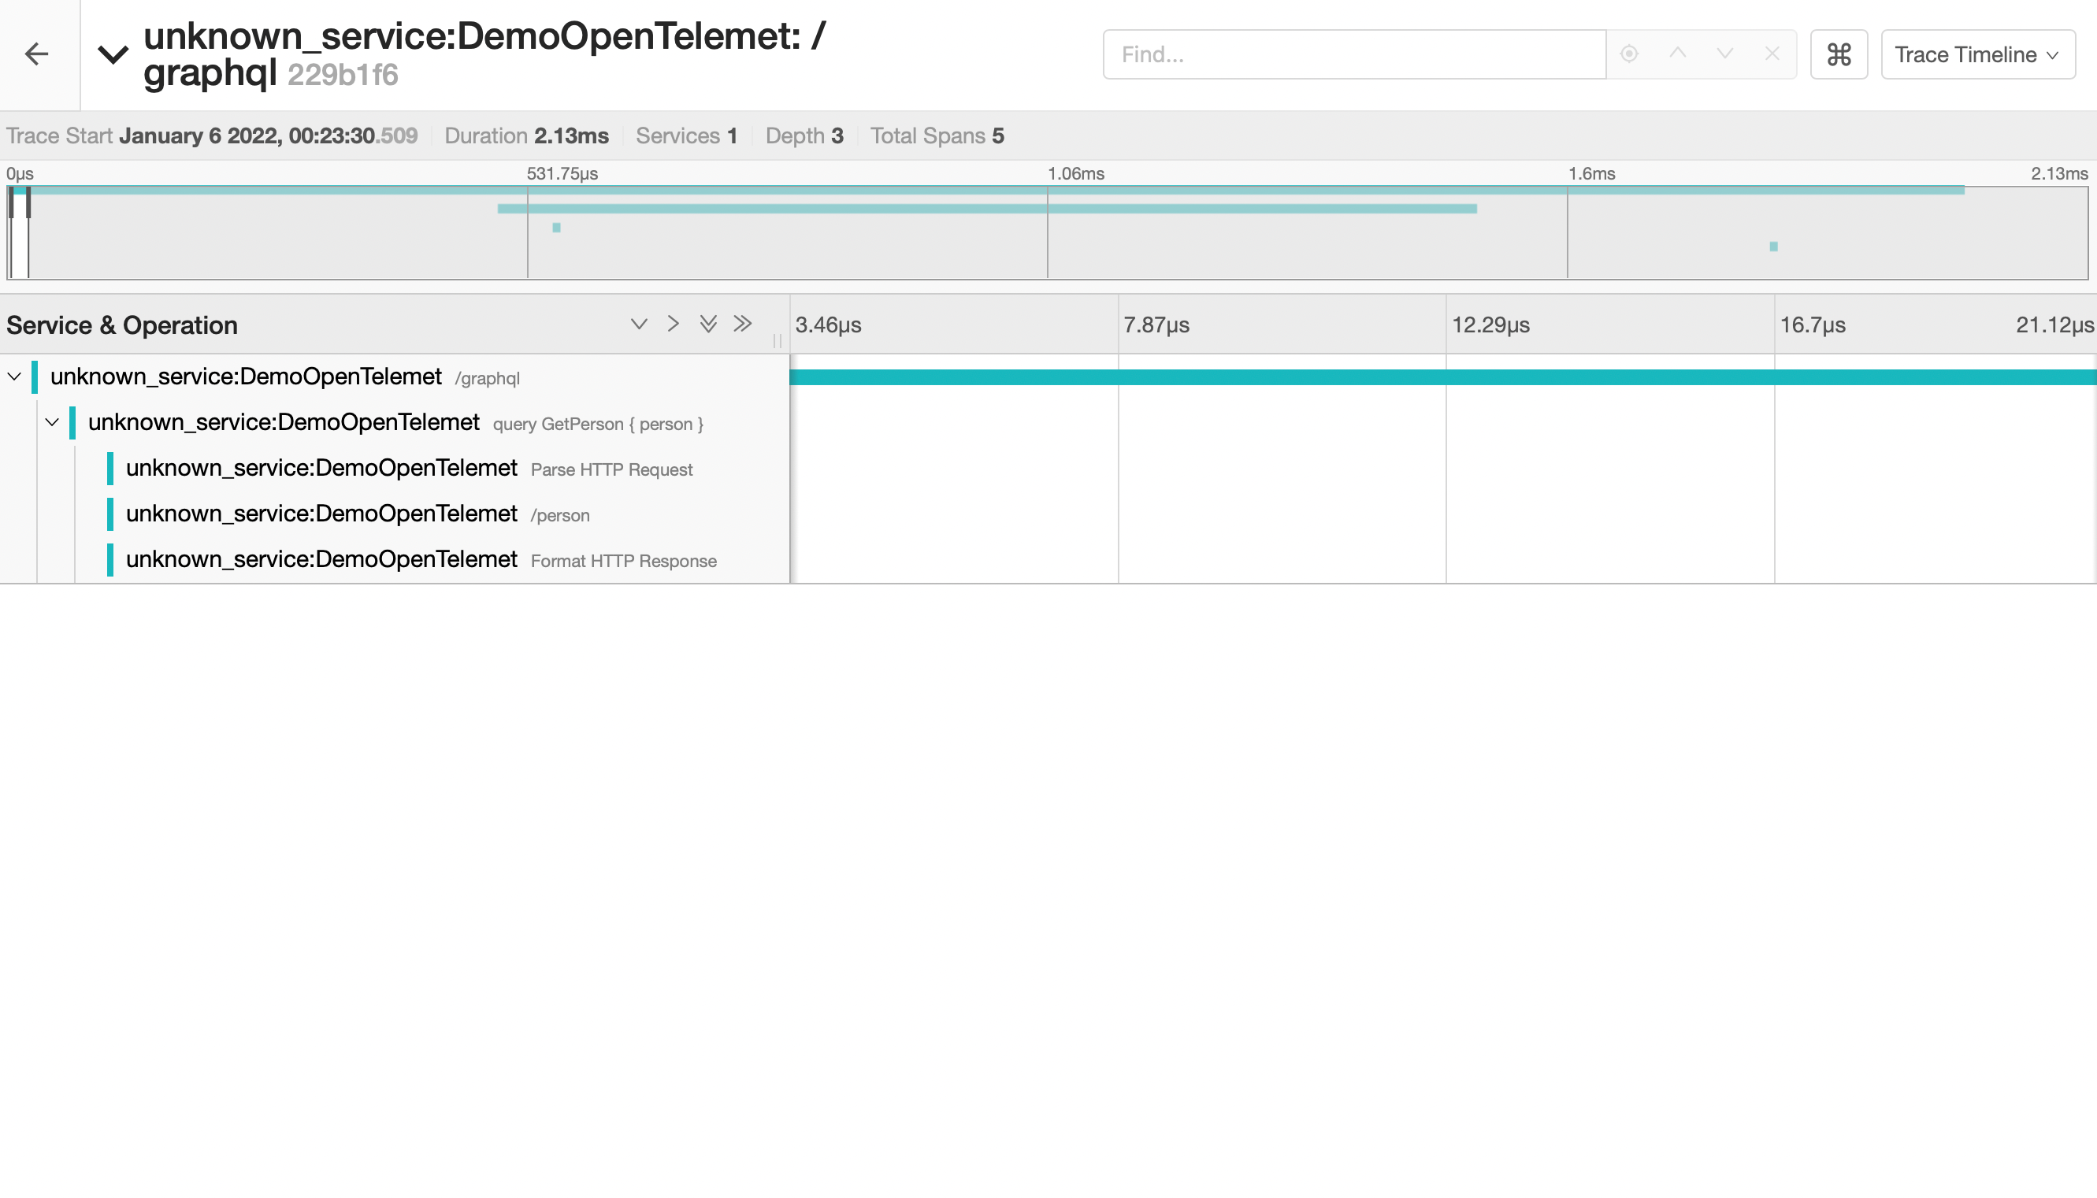Clear search with the X icon

click(x=1772, y=54)
